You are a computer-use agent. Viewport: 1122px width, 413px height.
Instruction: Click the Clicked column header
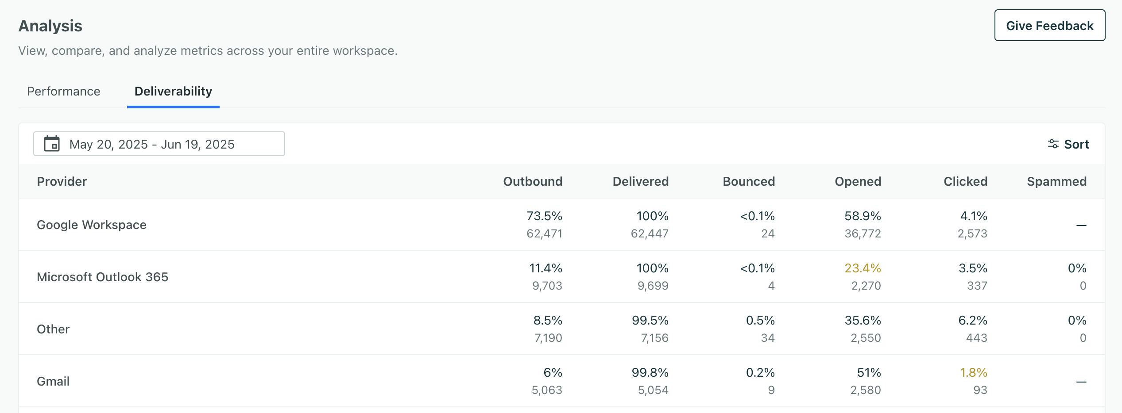point(965,181)
